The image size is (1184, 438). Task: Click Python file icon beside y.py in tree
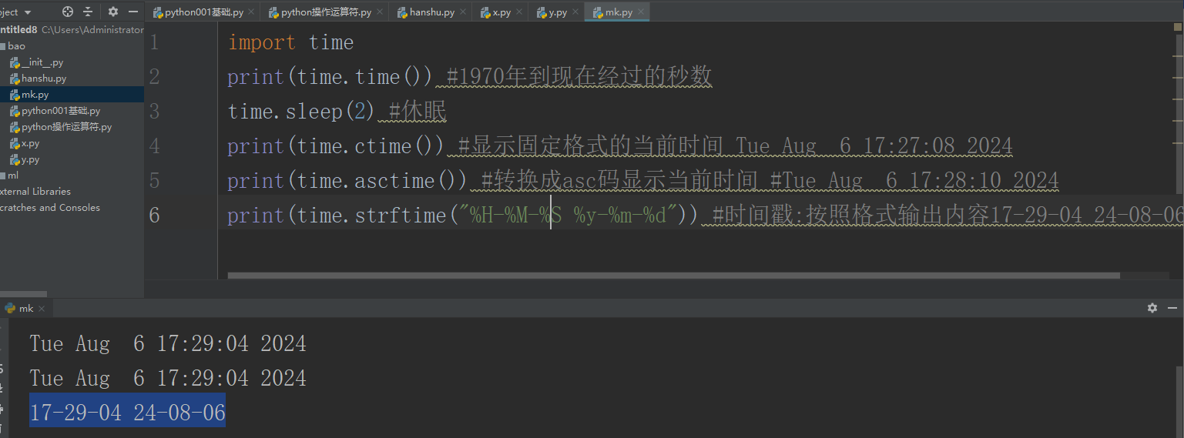pos(15,159)
